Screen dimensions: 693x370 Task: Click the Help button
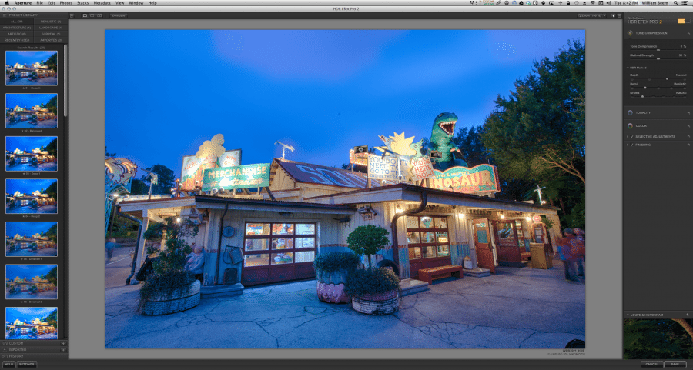tap(8, 365)
